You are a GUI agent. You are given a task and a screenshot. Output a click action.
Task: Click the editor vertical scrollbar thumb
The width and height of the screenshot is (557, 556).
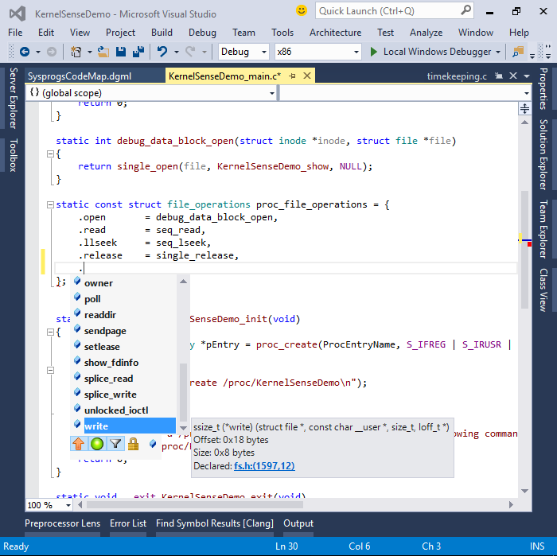pyautogui.click(x=524, y=250)
